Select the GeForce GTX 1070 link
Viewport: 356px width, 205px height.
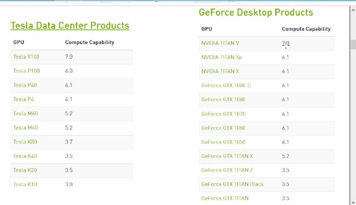[223, 114]
